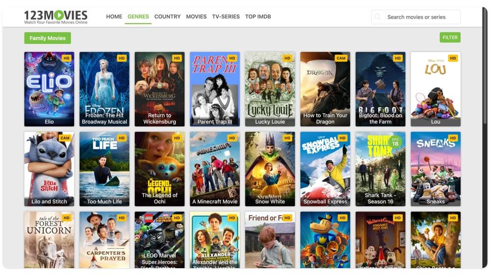The width and height of the screenshot is (490, 275).
Task: Click CAM badge on How to Train Your Dragon
Action: (341, 58)
